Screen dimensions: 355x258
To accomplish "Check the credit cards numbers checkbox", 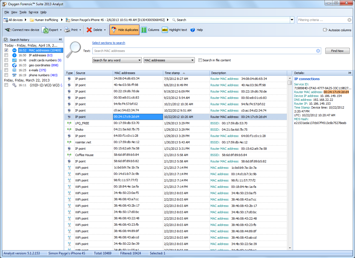I will 6,60.
